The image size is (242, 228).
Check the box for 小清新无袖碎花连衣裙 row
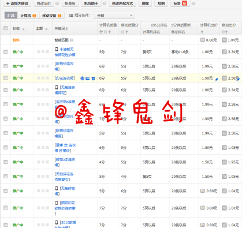[6, 51]
